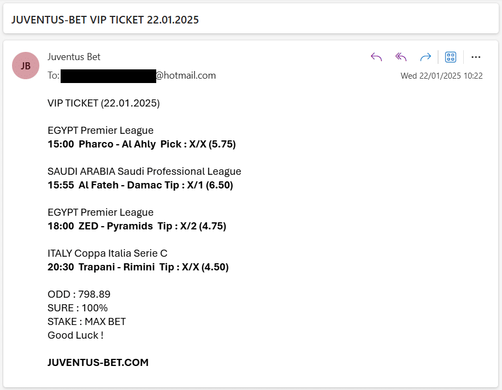This screenshot has height=390, width=502.
Task: Open the Apps grid icon
Action: [x=451, y=57]
